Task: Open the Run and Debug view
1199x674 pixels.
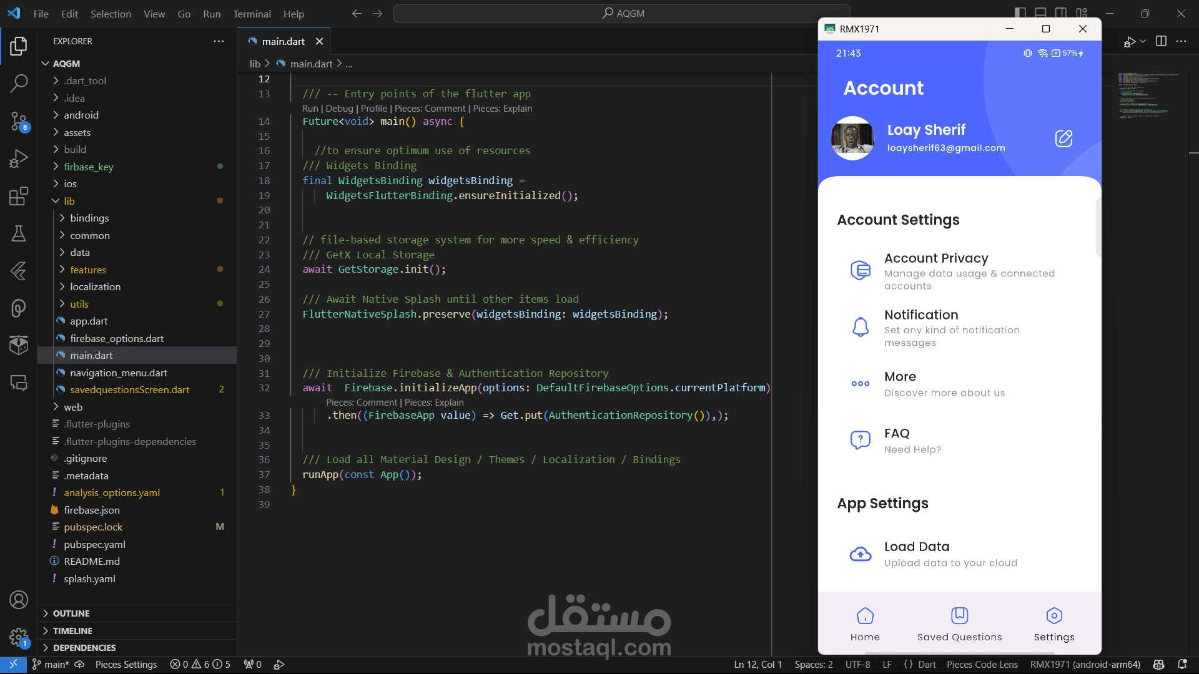Action: coord(19,159)
